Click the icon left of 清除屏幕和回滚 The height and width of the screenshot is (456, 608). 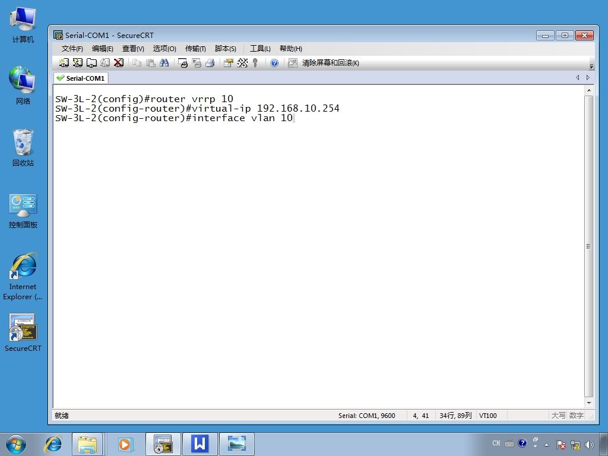(292, 63)
